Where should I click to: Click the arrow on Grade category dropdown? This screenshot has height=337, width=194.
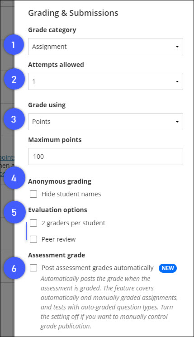pos(177,47)
